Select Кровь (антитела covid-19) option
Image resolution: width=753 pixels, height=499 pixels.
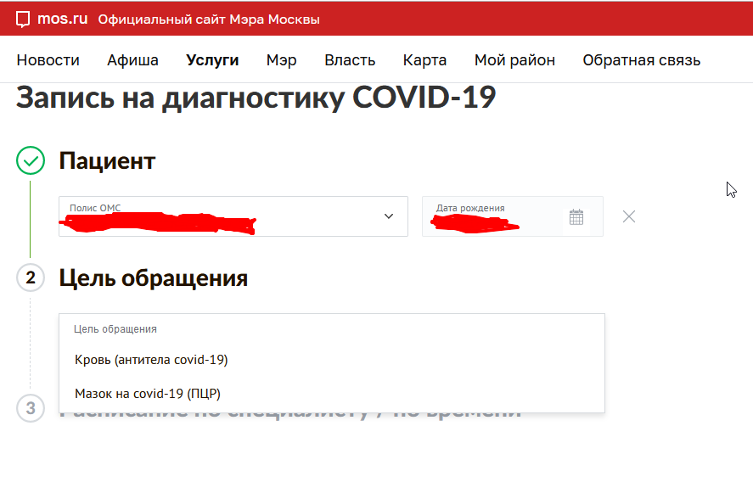331,360
